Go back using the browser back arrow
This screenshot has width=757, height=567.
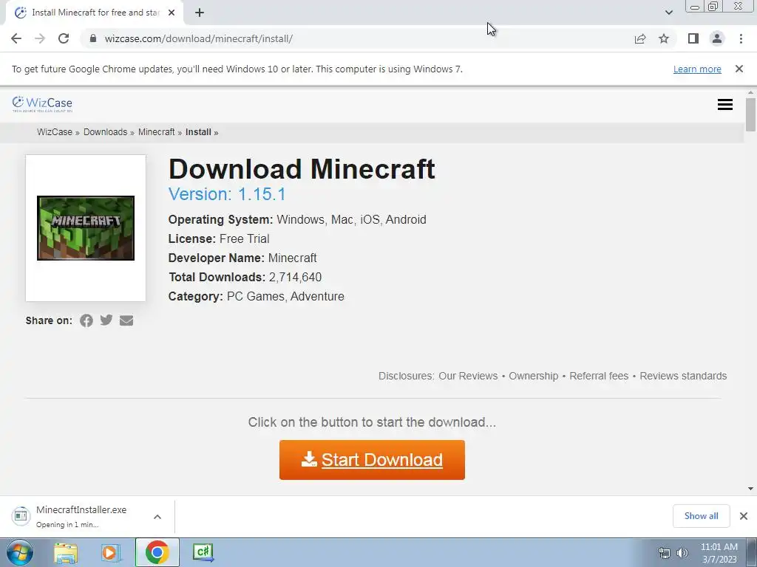(16, 38)
